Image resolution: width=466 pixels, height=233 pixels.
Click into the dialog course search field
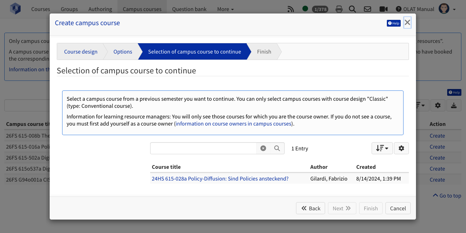coord(203,148)
